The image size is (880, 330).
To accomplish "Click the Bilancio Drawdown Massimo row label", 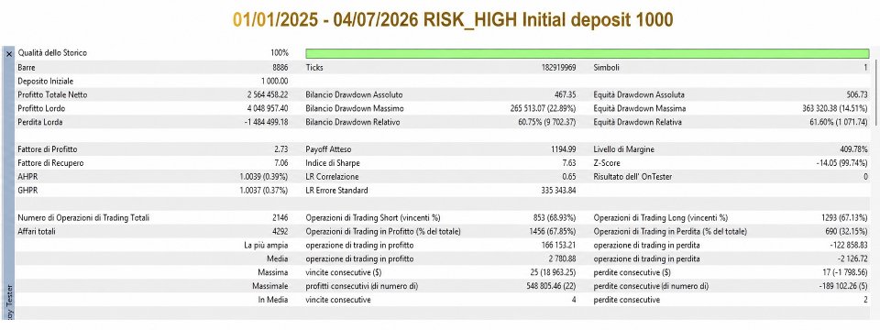I will coord(355,108).
